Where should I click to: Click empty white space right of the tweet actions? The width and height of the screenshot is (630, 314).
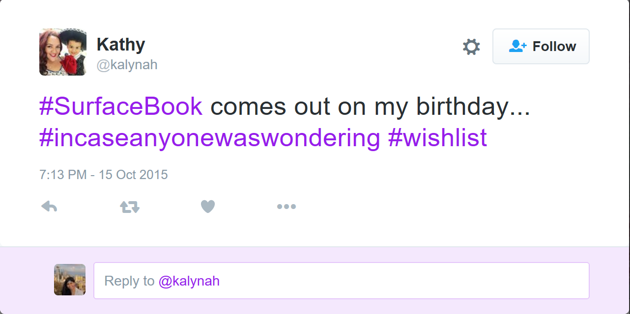click(442, 207)
